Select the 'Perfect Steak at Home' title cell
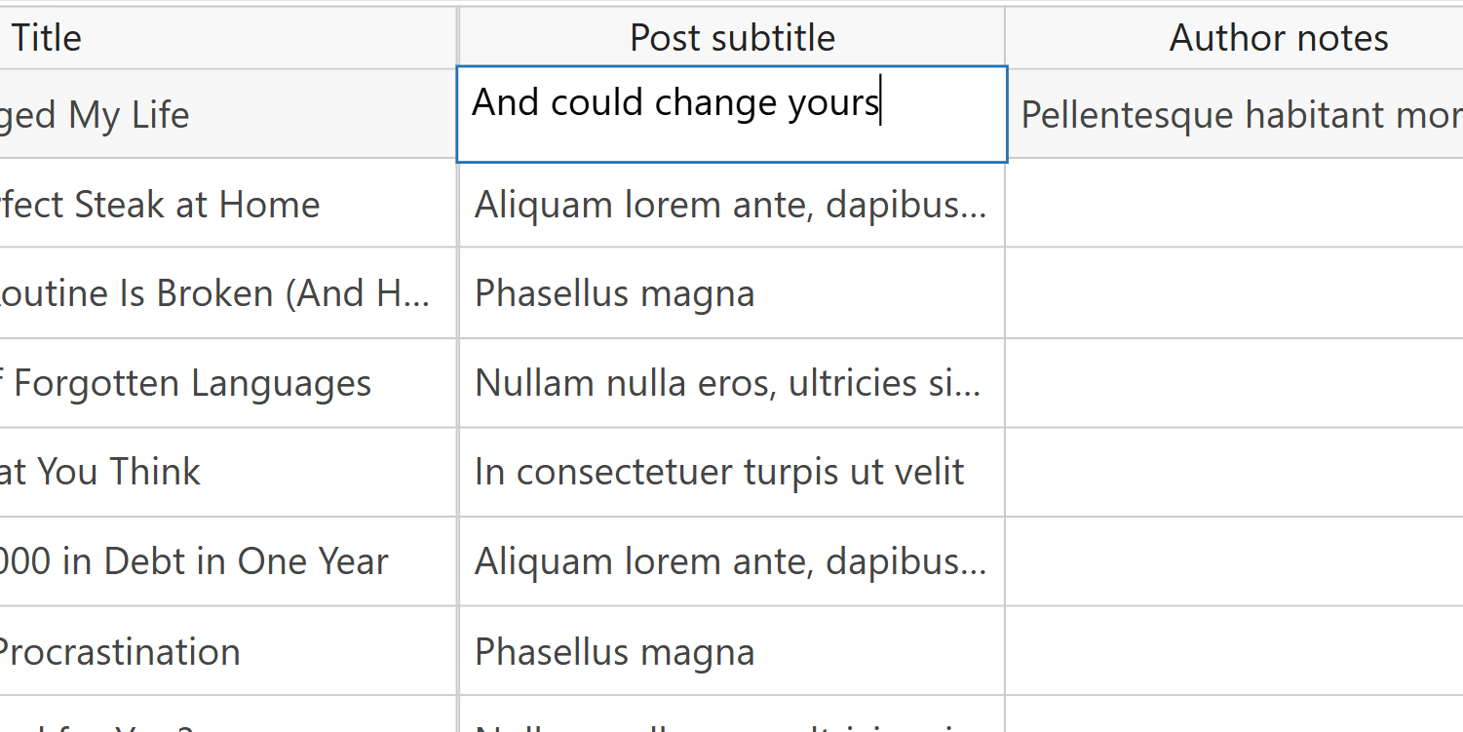Image resolution: width=1463 pixels, height=732 pixels. pos(228,204)
